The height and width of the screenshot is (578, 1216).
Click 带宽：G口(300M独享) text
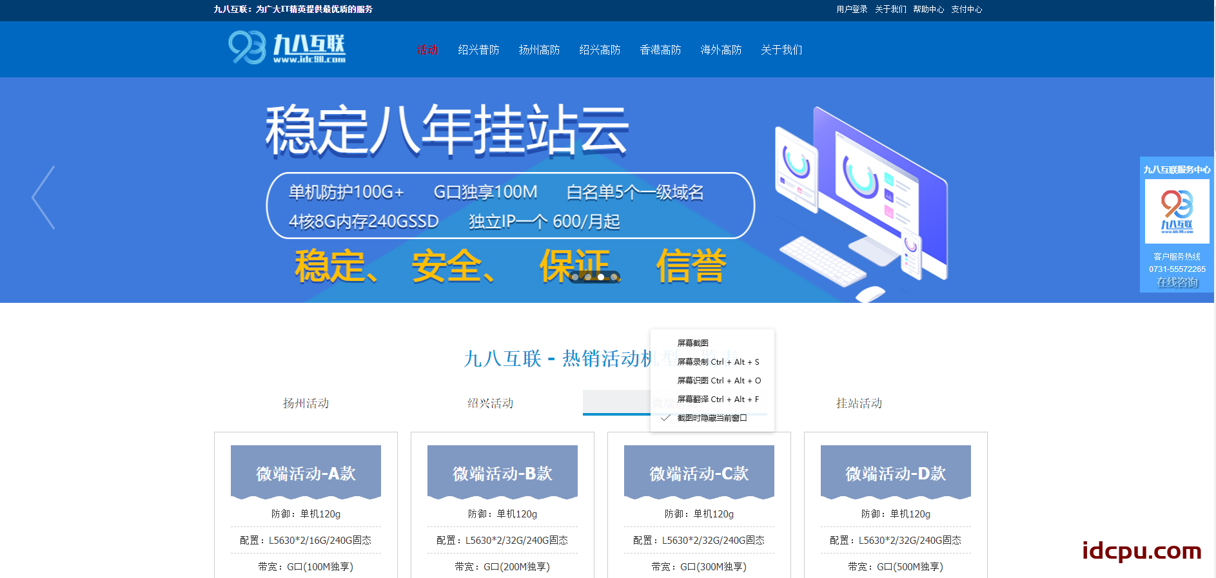(699, 566)
